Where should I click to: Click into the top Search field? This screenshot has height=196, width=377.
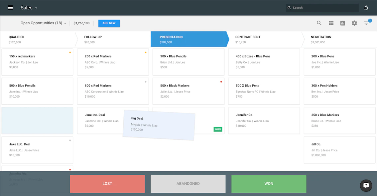[x=322, y=8]
